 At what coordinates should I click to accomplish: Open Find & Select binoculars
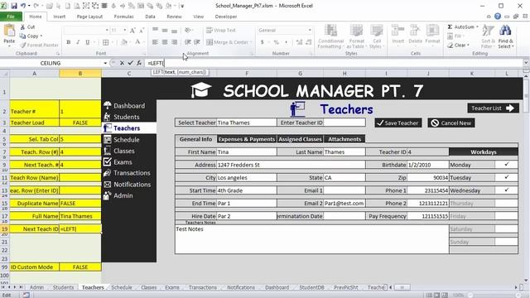point(505,36)
